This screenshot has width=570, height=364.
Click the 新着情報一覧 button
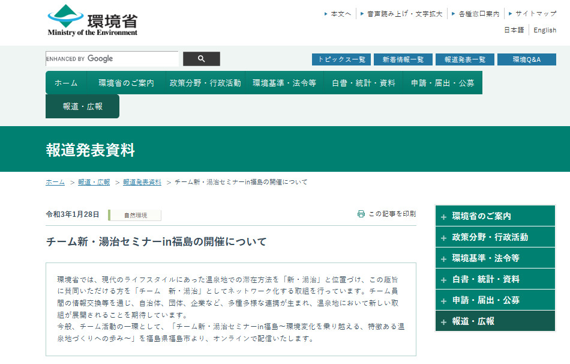click(x=403, y=59)
